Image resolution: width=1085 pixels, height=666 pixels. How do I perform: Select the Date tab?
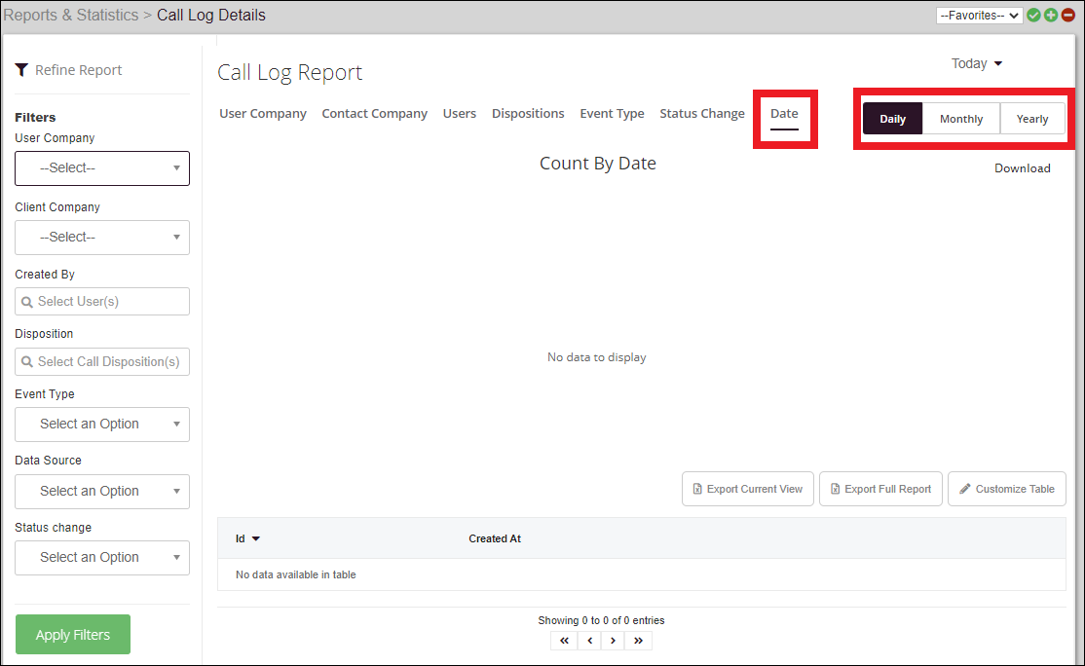pos(784,113)
